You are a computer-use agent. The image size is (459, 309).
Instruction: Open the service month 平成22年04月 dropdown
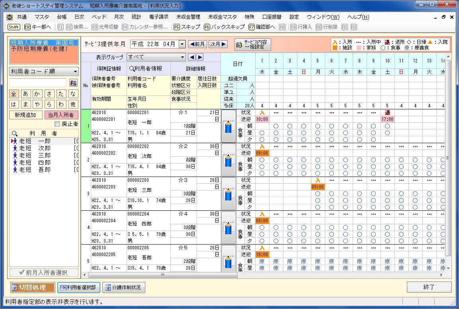click(182, 44)
